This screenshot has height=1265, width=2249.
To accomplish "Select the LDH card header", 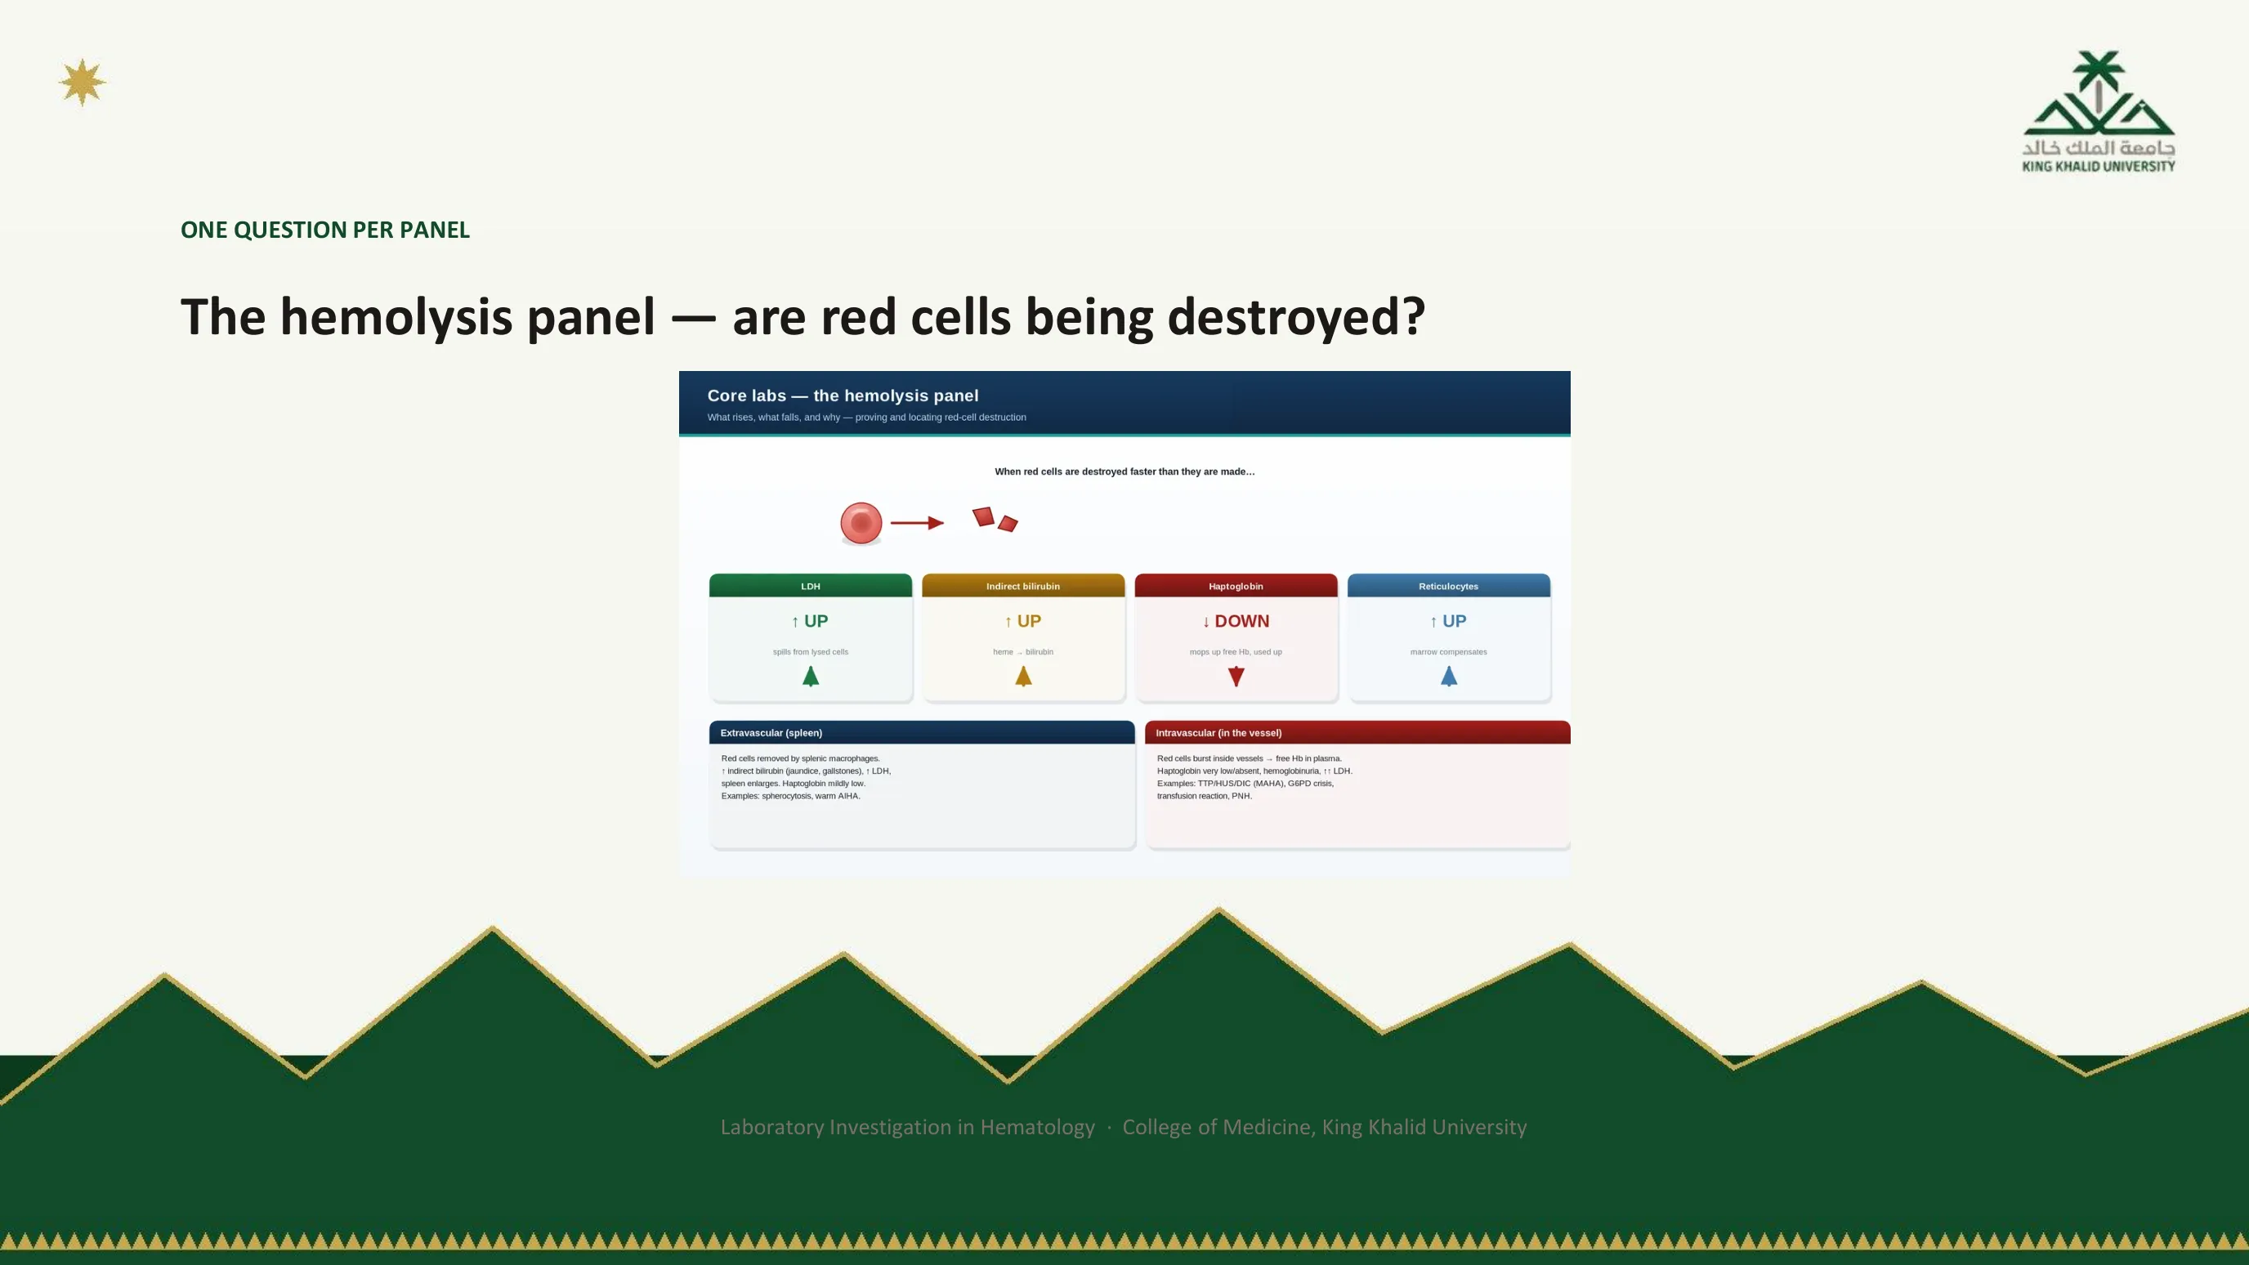I will (x=810, y=586).
